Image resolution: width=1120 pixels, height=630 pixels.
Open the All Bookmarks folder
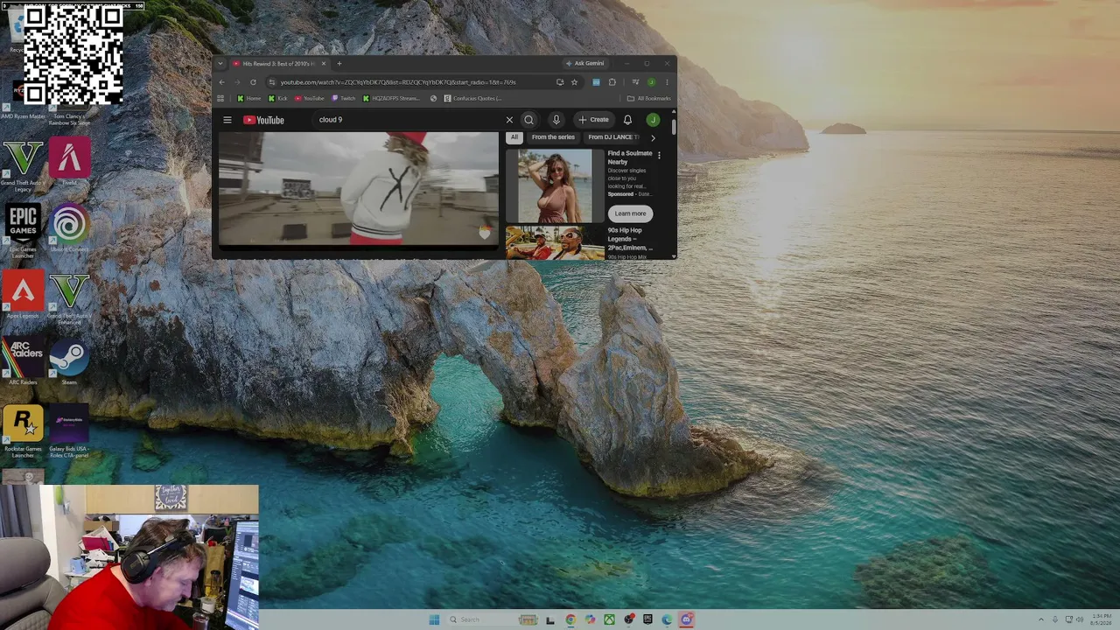pos(648,99)
